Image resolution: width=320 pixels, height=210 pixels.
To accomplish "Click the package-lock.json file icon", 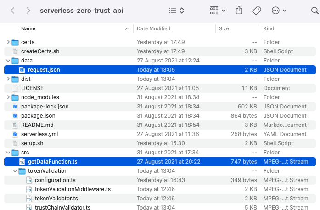I will click(15, 107).
